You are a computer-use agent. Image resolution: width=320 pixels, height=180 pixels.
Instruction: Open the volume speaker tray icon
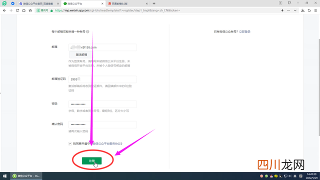point(290,176)
